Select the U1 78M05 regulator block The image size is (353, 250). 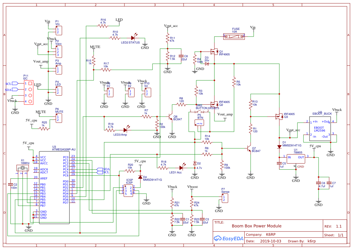coord(295,159)
